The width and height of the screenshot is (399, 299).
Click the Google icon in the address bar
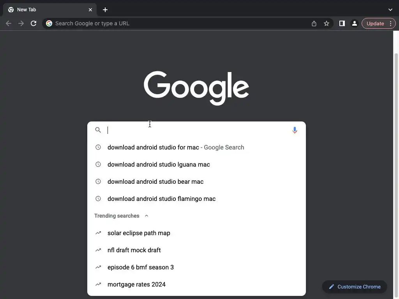[49, 23]
